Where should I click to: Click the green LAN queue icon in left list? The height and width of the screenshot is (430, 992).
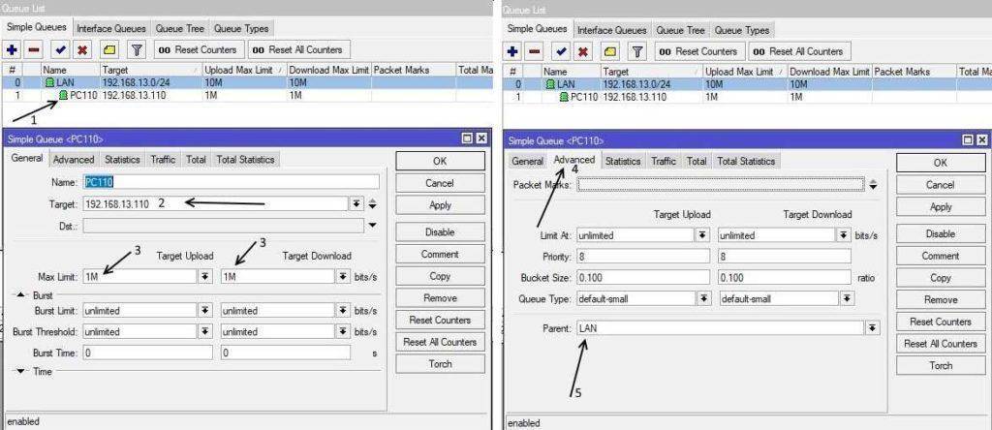click(49, 83)
